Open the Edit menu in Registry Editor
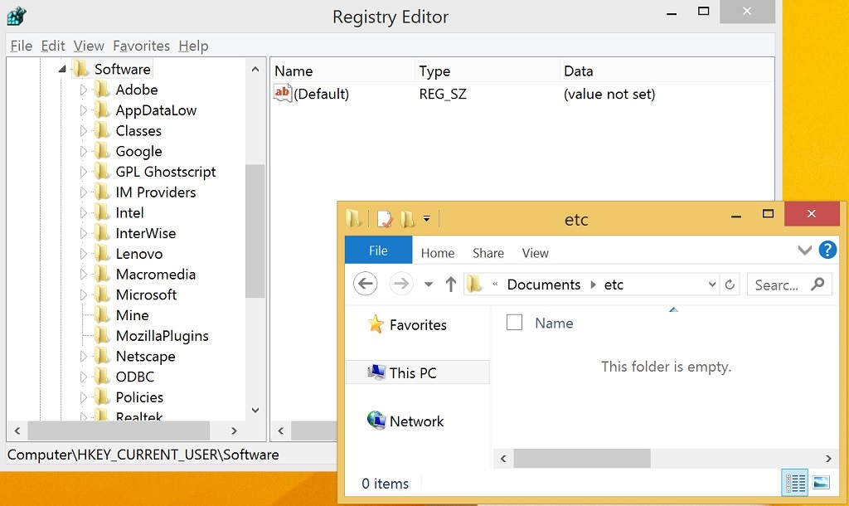849x506 pixels. [x=52, y=46]
